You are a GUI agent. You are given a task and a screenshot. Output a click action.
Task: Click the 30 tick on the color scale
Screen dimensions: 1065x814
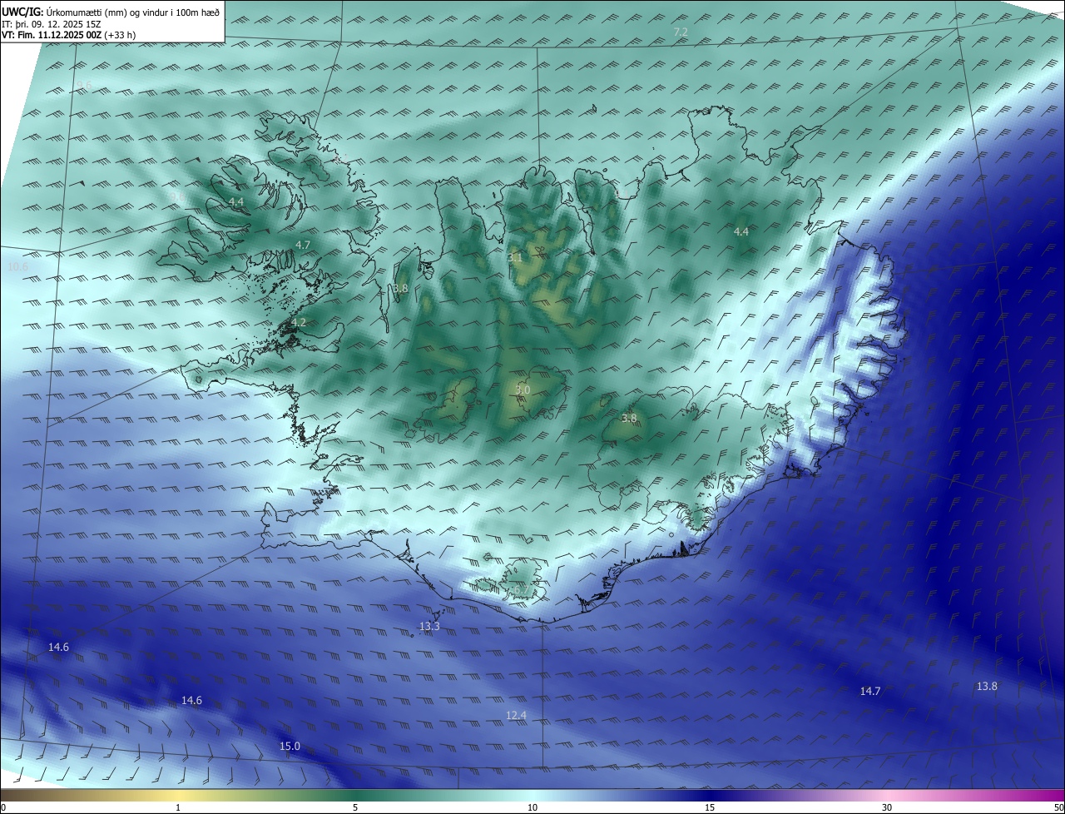click(887, 808)
